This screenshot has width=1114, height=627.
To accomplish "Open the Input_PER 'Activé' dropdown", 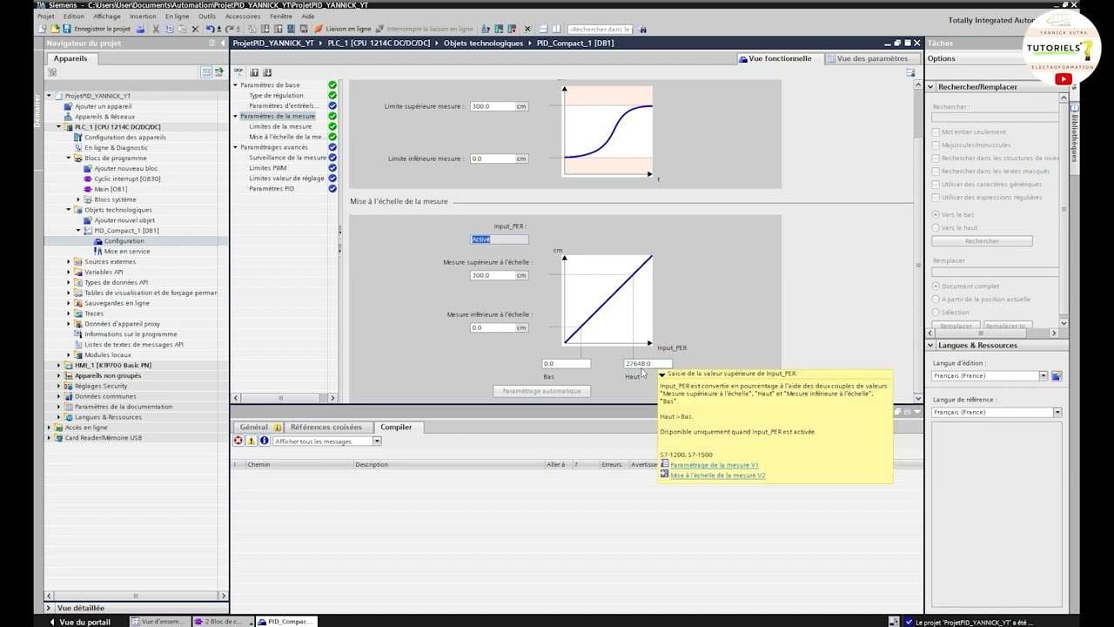I will point(499,239).
